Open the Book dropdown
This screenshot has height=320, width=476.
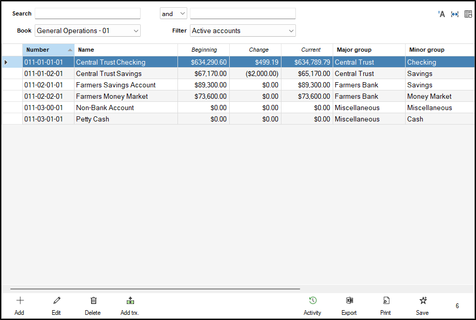click(87, 31)
